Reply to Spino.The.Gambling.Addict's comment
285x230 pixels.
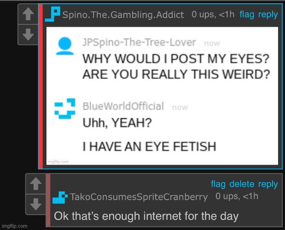(x=268, y=15)
